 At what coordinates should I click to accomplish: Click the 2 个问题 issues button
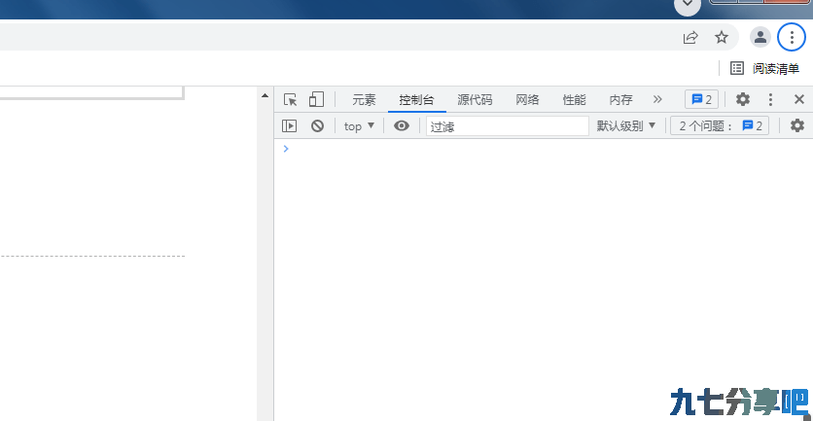720,125
